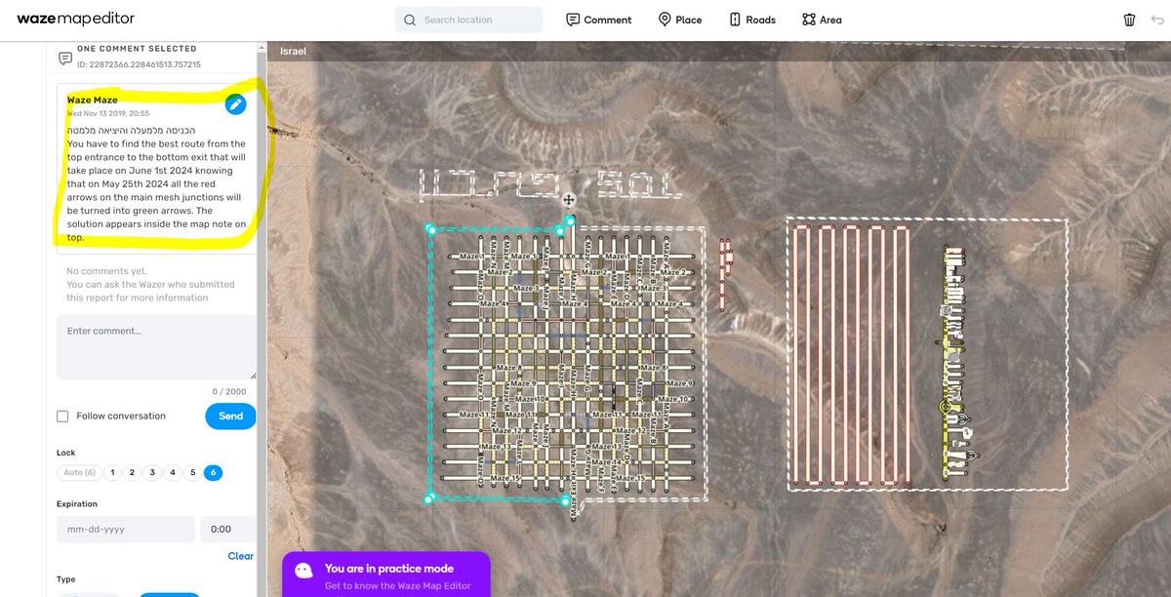Image resolution: width=1171 pixels, height=597 pixels.
Task: Focus the Search location field
Action: tap(469, 20)
